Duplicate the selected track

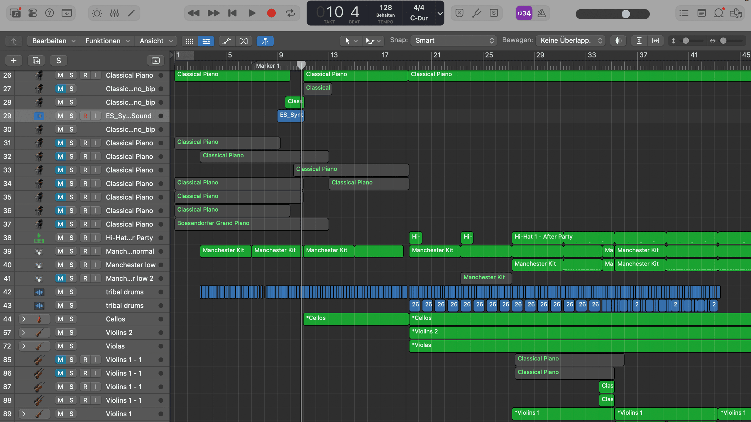click(36, 61)
